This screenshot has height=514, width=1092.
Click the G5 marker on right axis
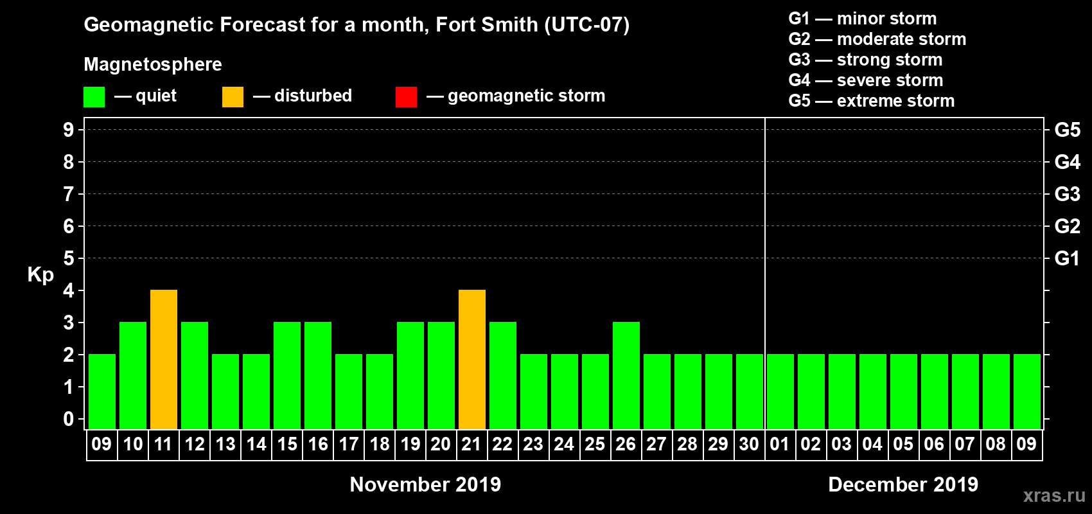[x=1067, y=130]
